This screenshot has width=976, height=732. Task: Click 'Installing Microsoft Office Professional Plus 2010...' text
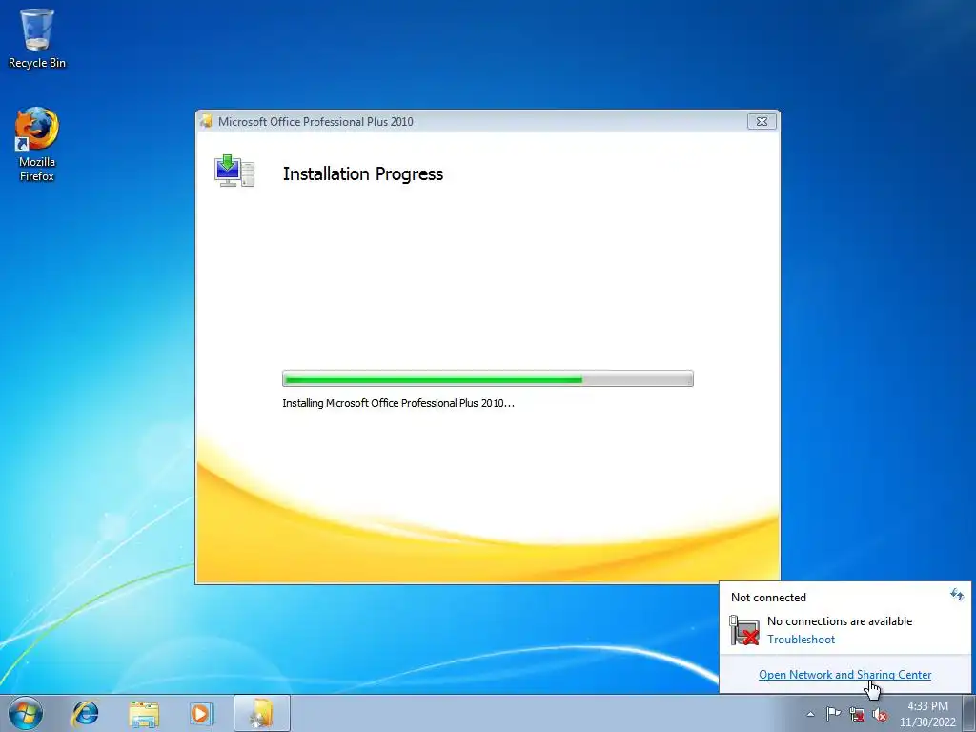point(398,403)
